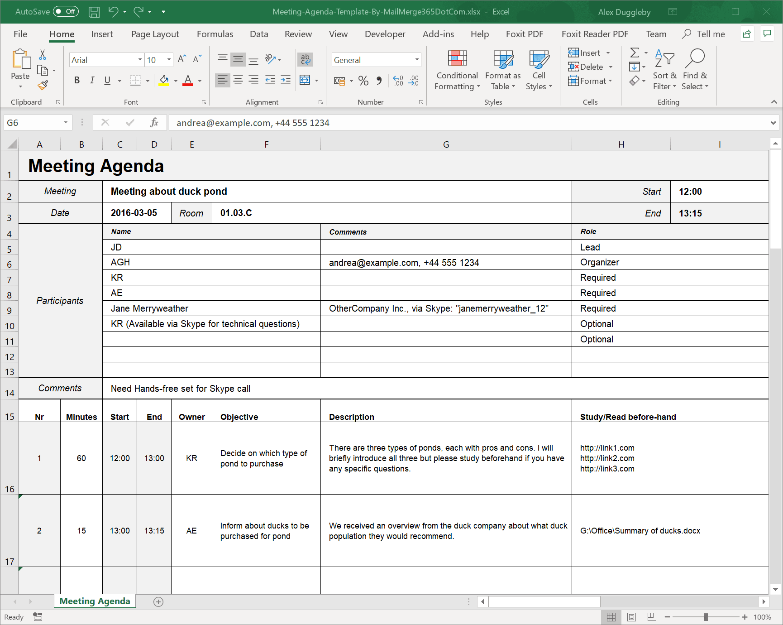Click the Format Painter brush icon
This screenshot has width=783, height=625.
pos(43,85)
